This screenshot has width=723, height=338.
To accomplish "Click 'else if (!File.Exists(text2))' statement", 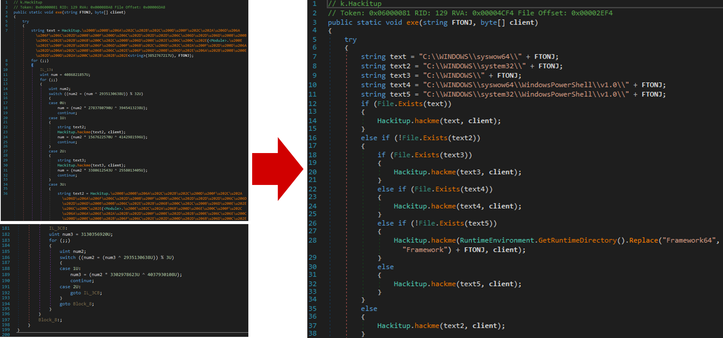I will point(420,138).
